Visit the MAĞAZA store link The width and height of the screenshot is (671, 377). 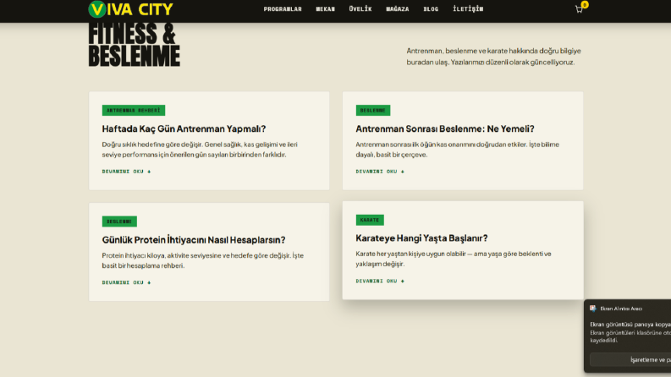point(397,9)
